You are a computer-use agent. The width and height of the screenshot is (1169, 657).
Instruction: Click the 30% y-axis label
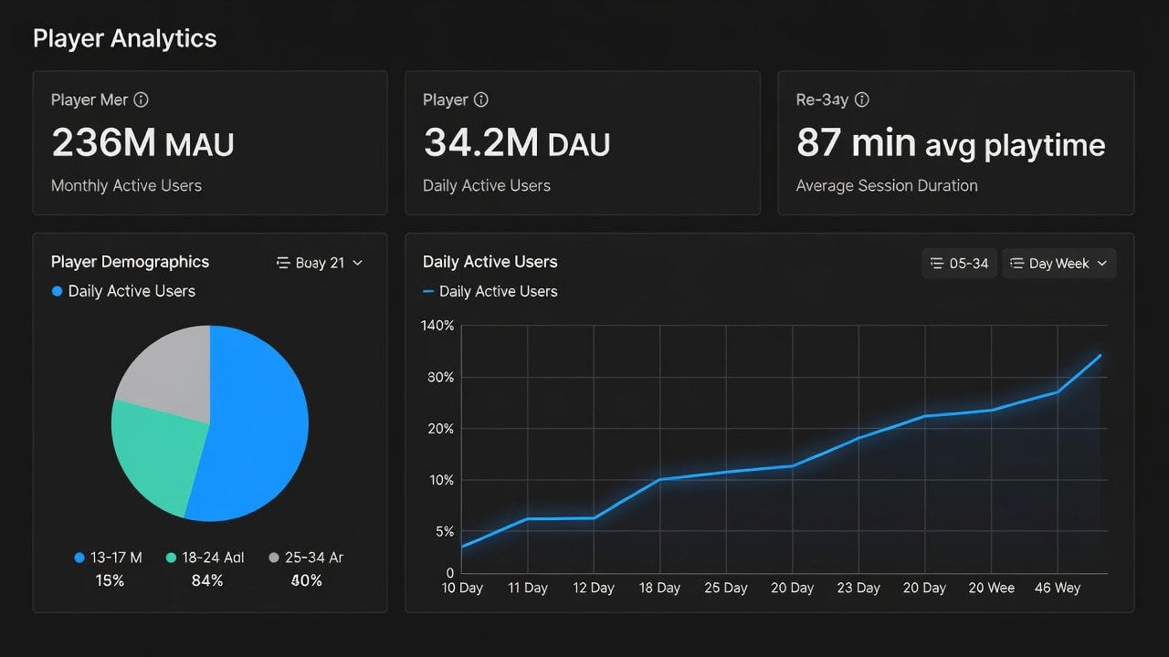pyautogui.click(x=440, y=377)
